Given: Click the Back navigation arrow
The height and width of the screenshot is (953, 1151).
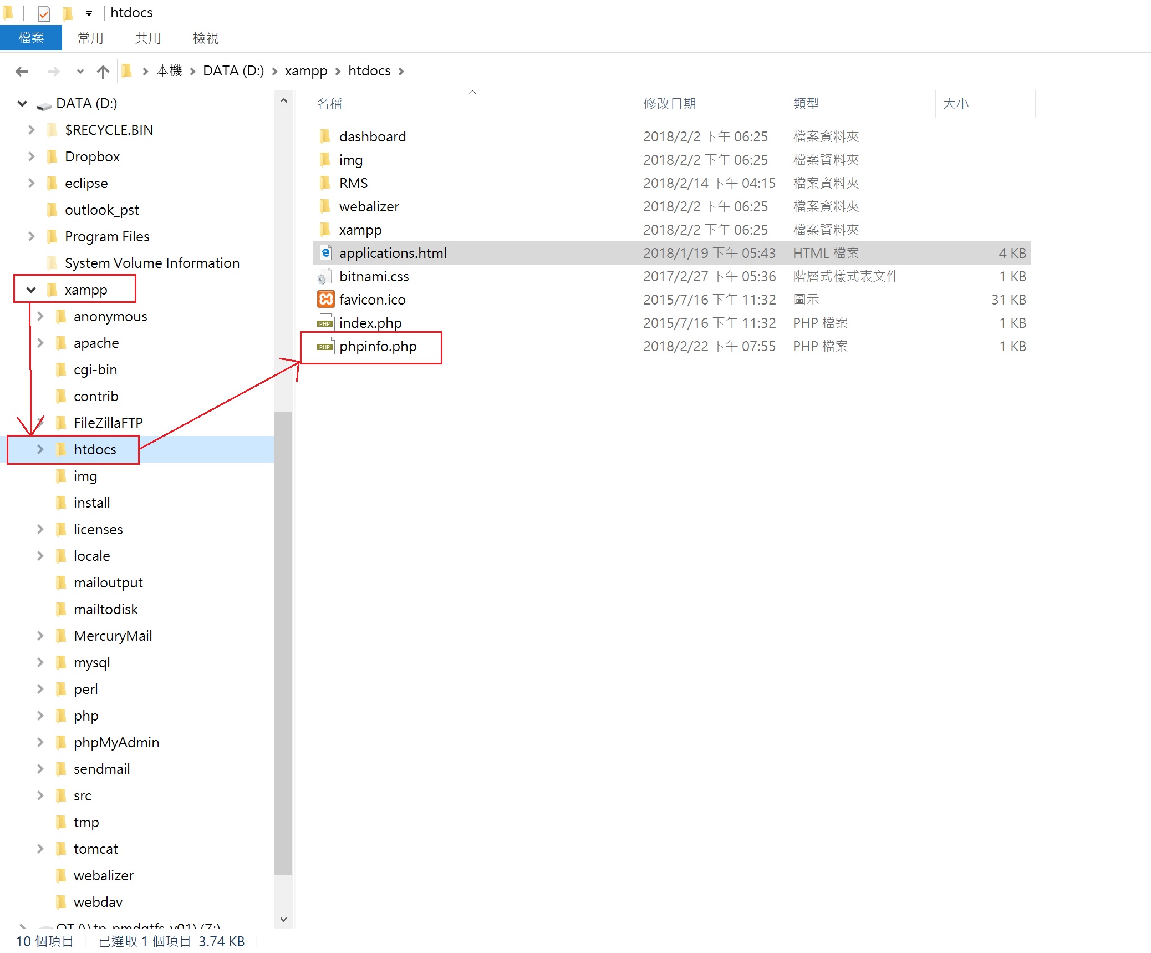Looking at the screenshot, I should (x=22, y=72).
